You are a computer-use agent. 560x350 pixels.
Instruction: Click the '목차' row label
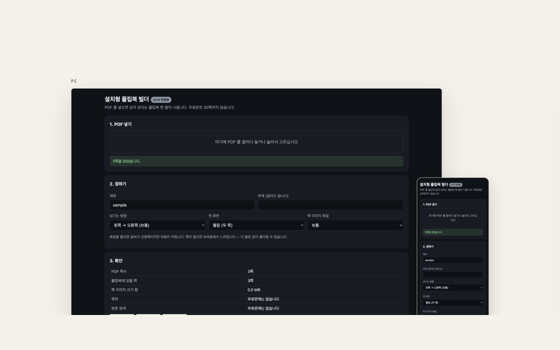coord(115,299)
